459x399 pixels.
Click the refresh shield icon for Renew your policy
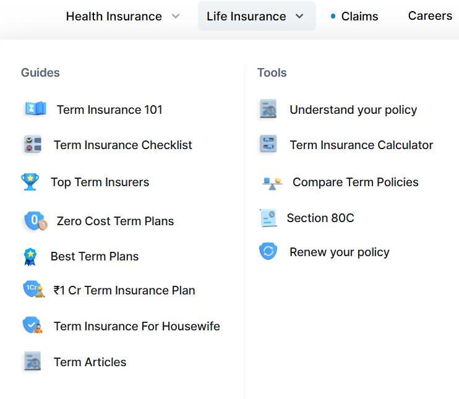(x=268, y=252)
